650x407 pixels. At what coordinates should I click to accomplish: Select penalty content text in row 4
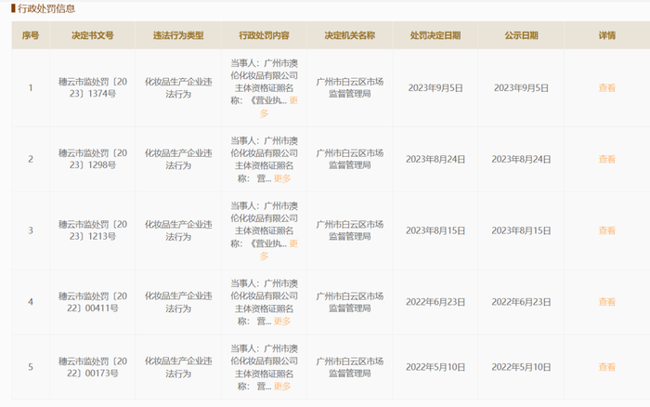[x=264, y=302]
